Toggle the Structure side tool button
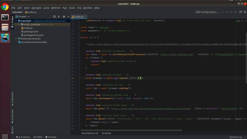This screenshot has width=247, height=139. pyautogui.click(x=12, y=99)
